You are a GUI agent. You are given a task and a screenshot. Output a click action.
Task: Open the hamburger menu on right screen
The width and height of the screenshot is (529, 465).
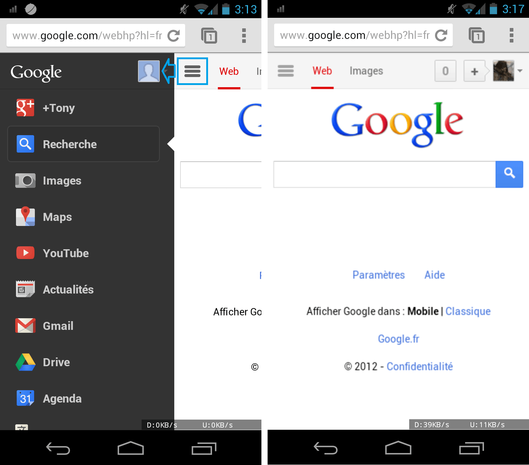pyautogui.click(x=286, y=71)
